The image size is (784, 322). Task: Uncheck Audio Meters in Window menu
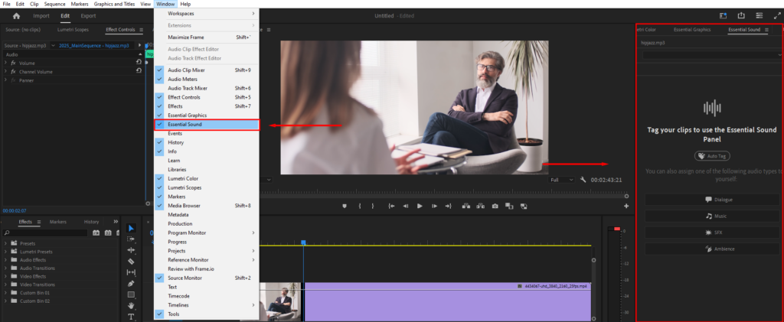207,79
